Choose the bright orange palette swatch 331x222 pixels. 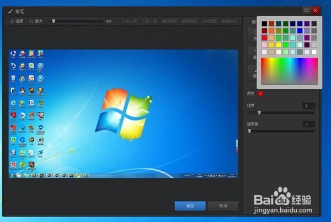[x=271, y=31]
